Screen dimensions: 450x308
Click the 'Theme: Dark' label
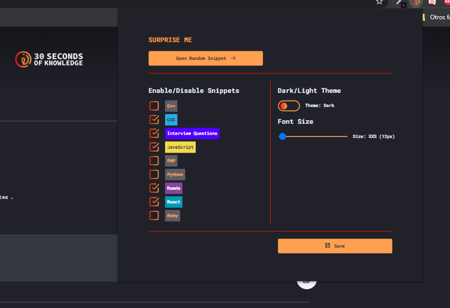tap(319, 106)
